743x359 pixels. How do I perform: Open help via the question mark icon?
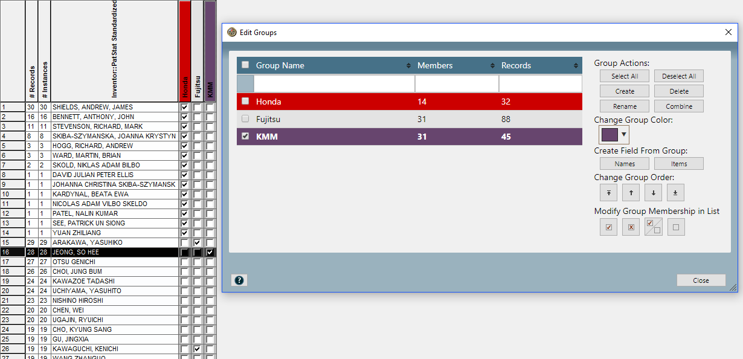point(239,280)
